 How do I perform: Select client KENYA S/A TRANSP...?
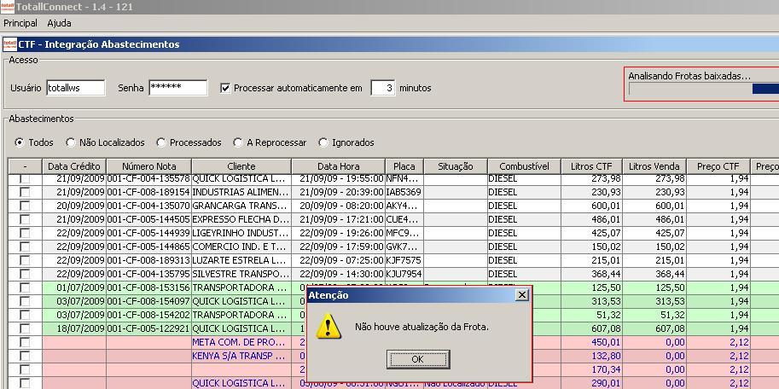coord(241,356)
